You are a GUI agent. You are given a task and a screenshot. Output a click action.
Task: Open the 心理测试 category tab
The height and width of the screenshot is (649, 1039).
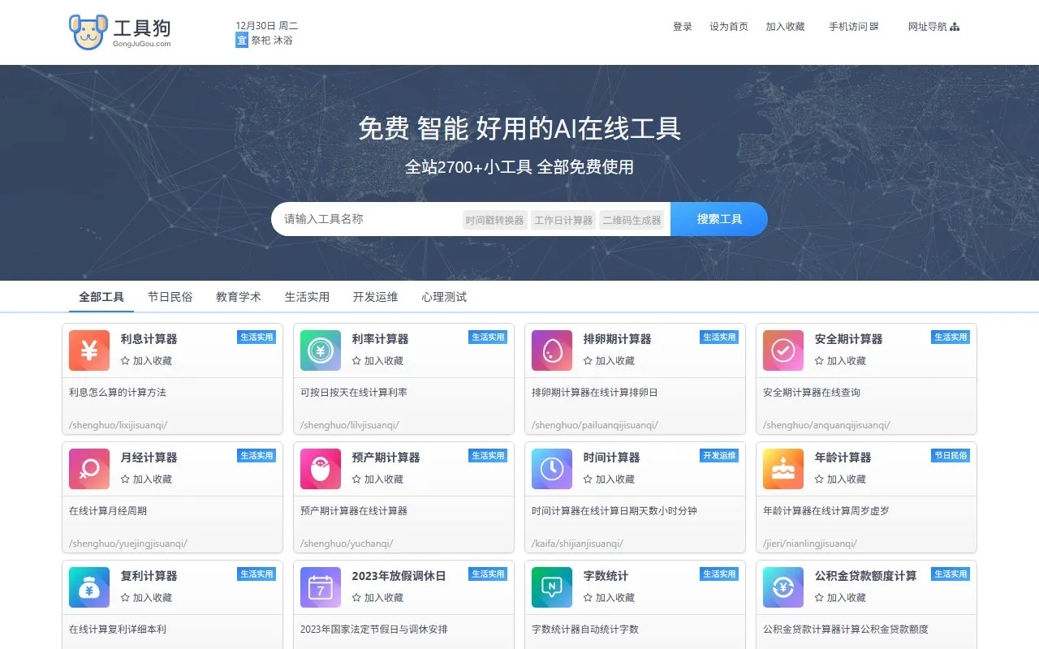(443, 297)
